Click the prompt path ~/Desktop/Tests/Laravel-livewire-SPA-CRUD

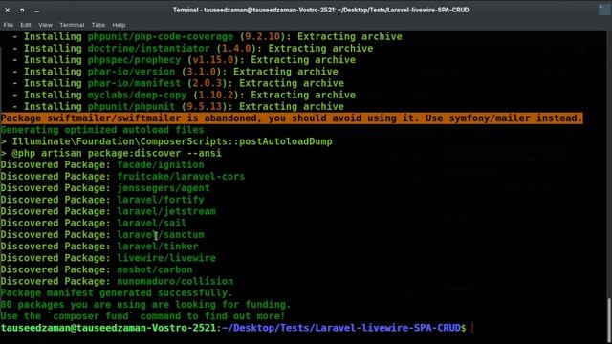pos(341,328)
